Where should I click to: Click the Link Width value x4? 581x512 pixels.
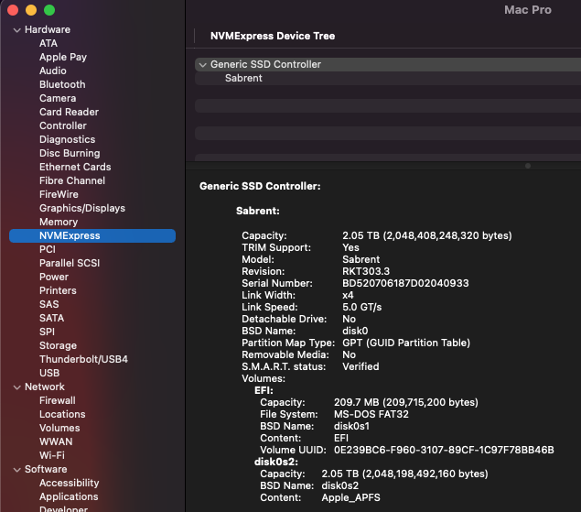click(x=348, y=295)
